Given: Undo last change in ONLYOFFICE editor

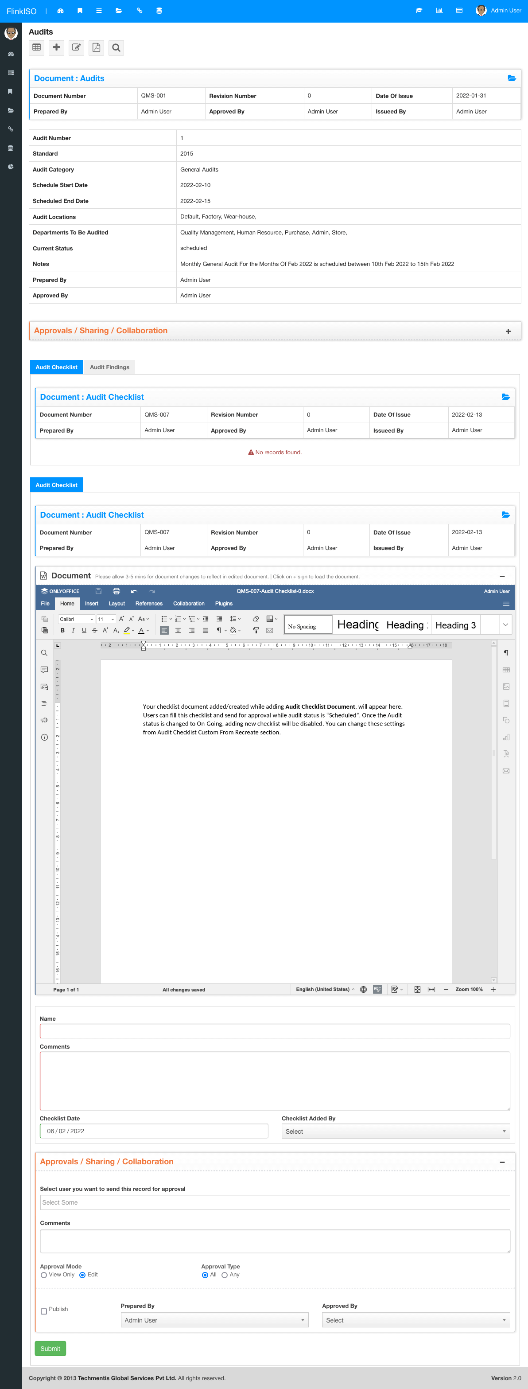Looking at the screenshot, I should [134, 592].
